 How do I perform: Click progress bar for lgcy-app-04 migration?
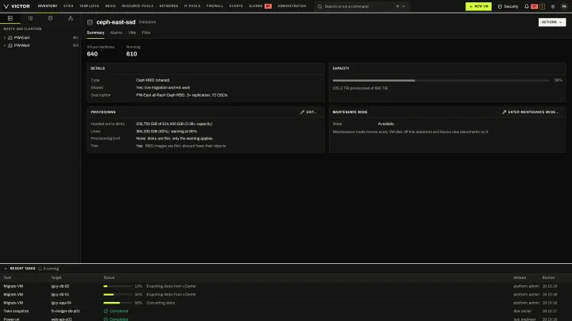pos(118,303)
